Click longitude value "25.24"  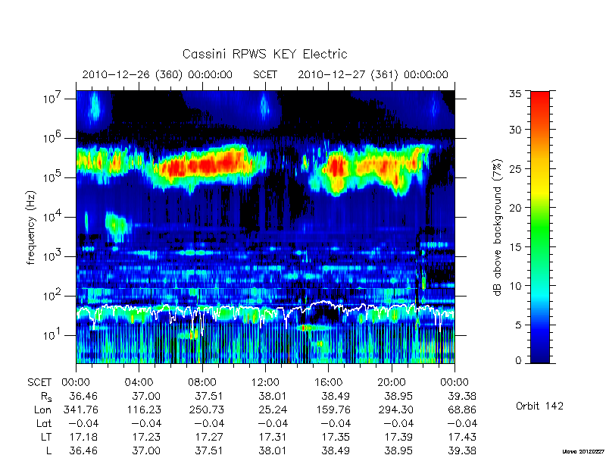click(273, 409)
